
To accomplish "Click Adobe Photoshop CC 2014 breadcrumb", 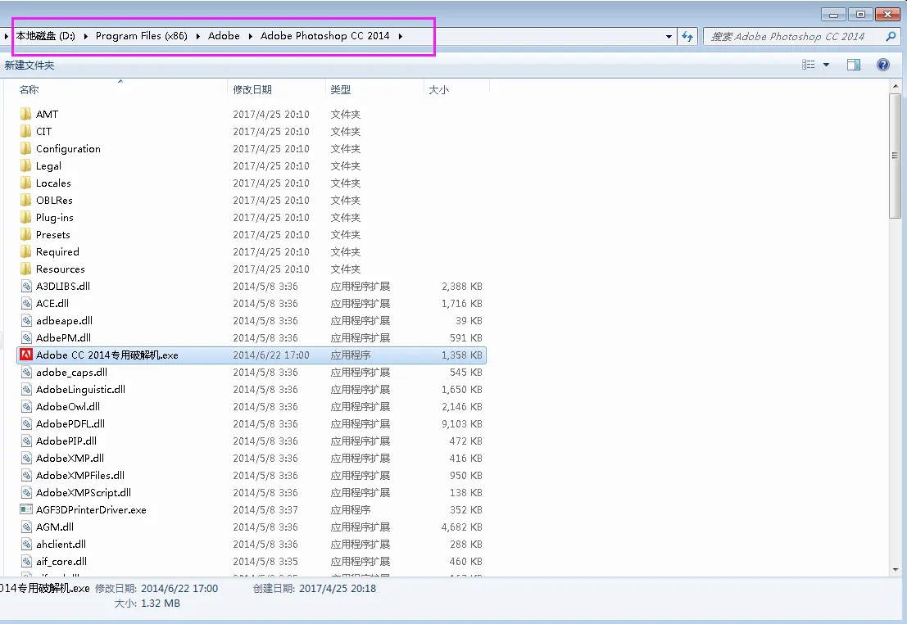I will coord(325,36).
